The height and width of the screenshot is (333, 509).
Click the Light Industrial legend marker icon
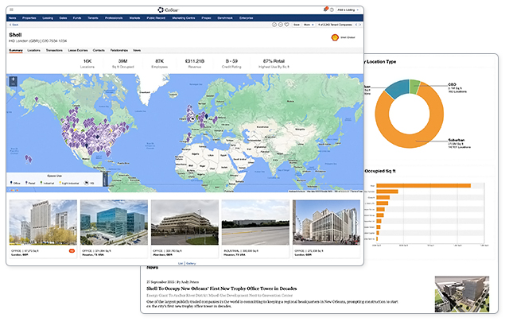[x=60, y=183]
